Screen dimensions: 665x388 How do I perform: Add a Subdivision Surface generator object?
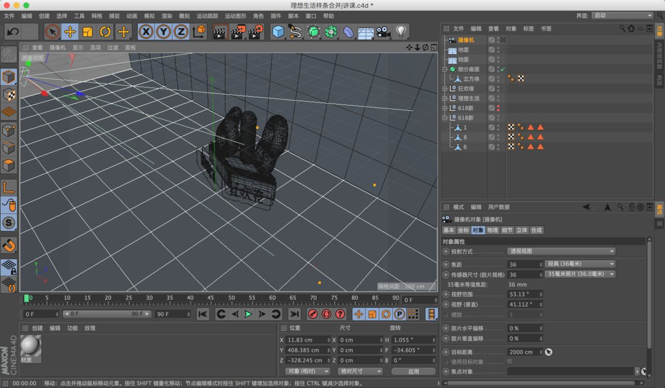[x=313, y=32]
